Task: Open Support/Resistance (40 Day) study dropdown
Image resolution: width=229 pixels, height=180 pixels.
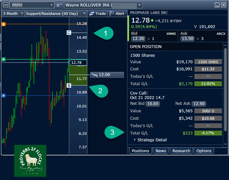Action: coord(84,14)
